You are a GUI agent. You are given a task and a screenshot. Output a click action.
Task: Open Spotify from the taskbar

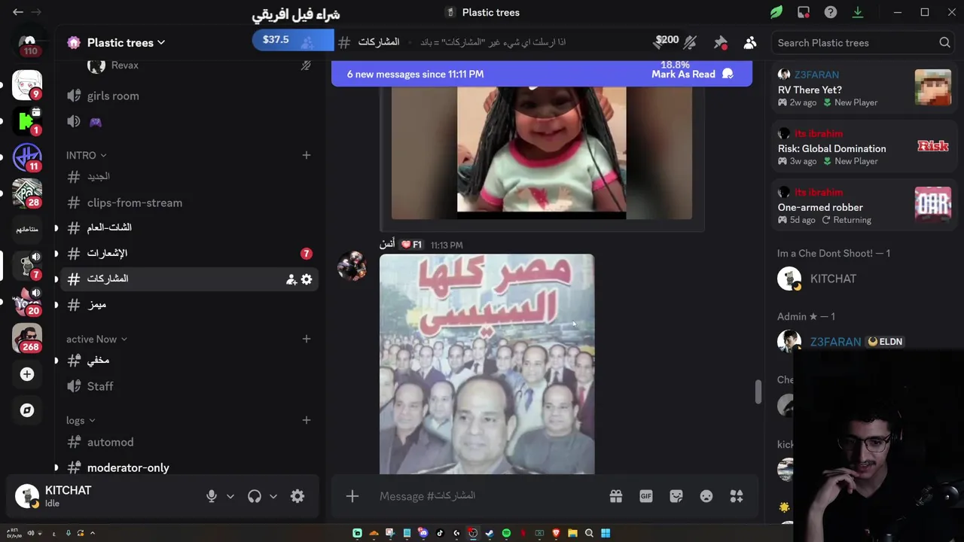pyautogui.click(x=506, y=533)
